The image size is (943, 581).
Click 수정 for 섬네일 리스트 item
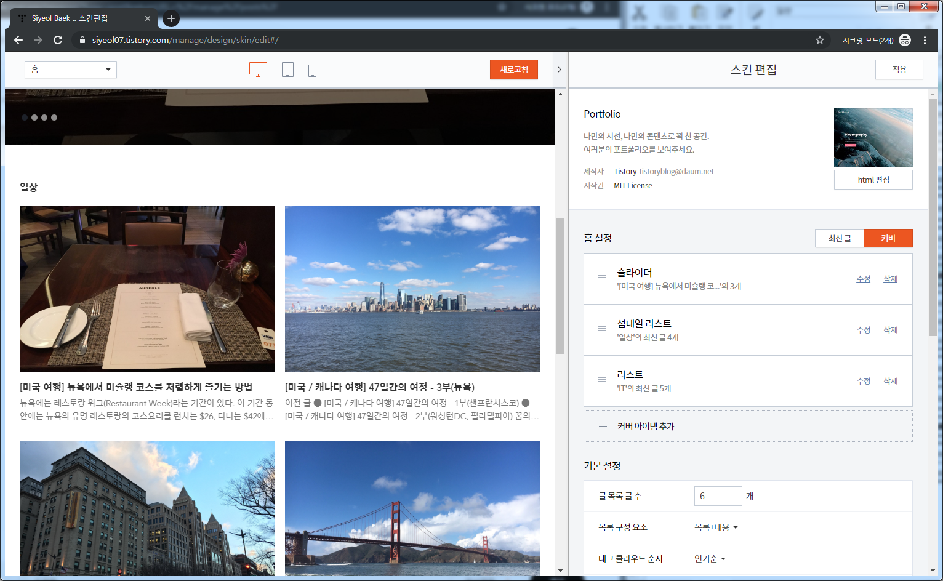864,330
